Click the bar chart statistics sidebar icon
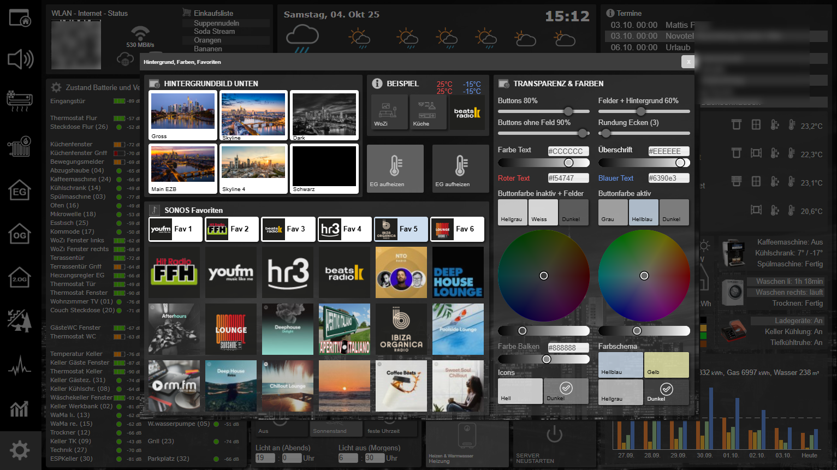837x470 pixels. pos(20,408)
